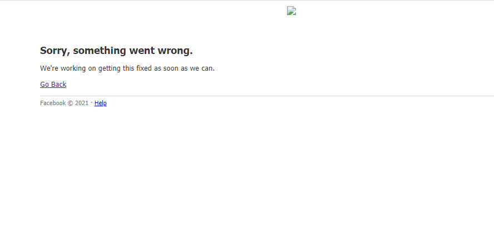Click the year "2021" in the footer

(82, 103)
